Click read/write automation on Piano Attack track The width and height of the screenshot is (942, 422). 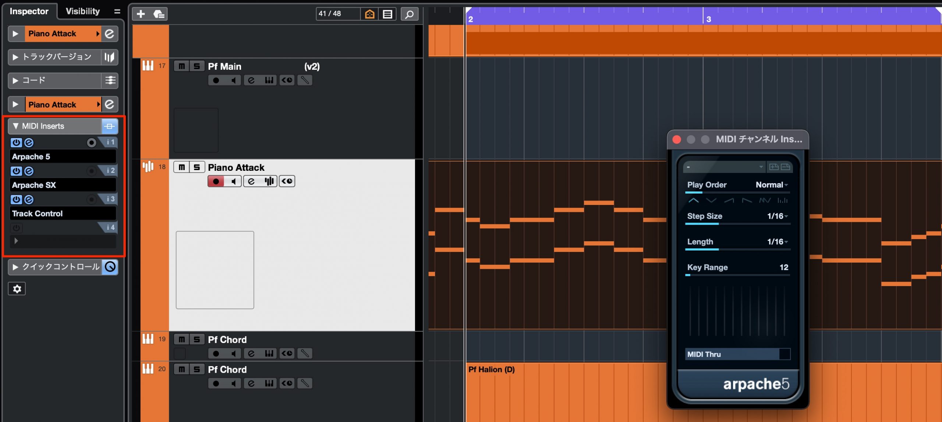click(x=287, y=181)
